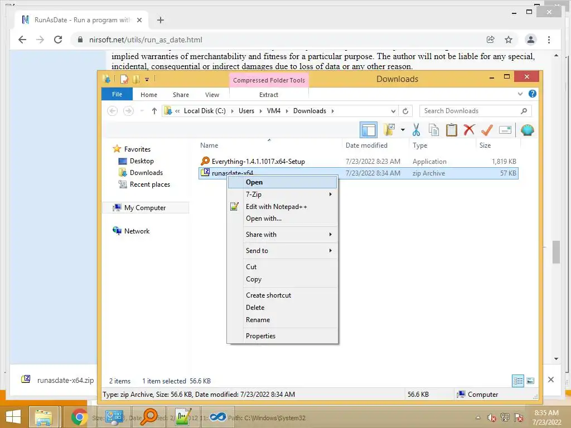Bookmark this page with Chrome's star icon
This screenshot has width=571, height=428.
pos(509,40)
